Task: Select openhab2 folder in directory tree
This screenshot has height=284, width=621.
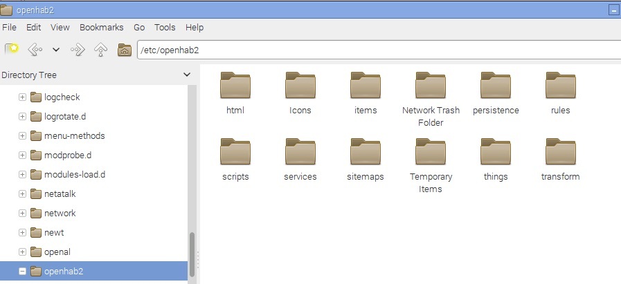Action: [93, 272]
